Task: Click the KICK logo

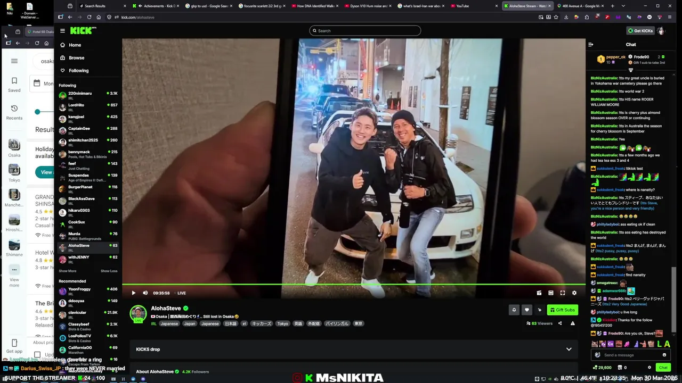Action: [83, 31]
